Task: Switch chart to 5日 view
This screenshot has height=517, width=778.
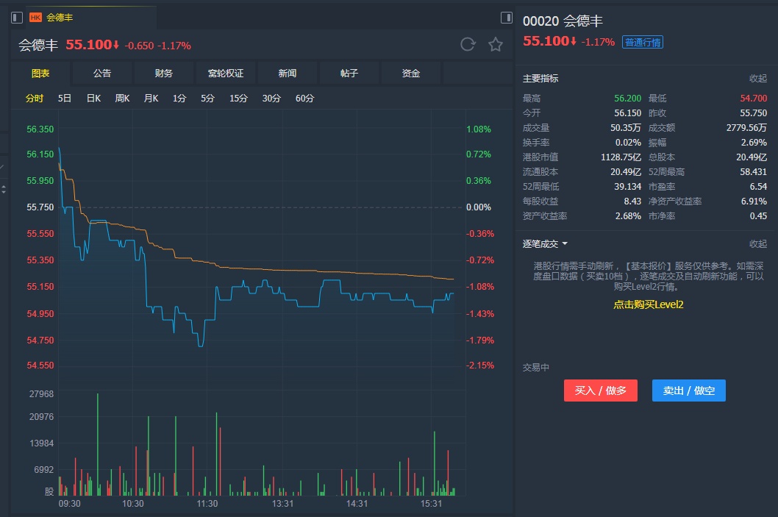Action: [65, 99]
